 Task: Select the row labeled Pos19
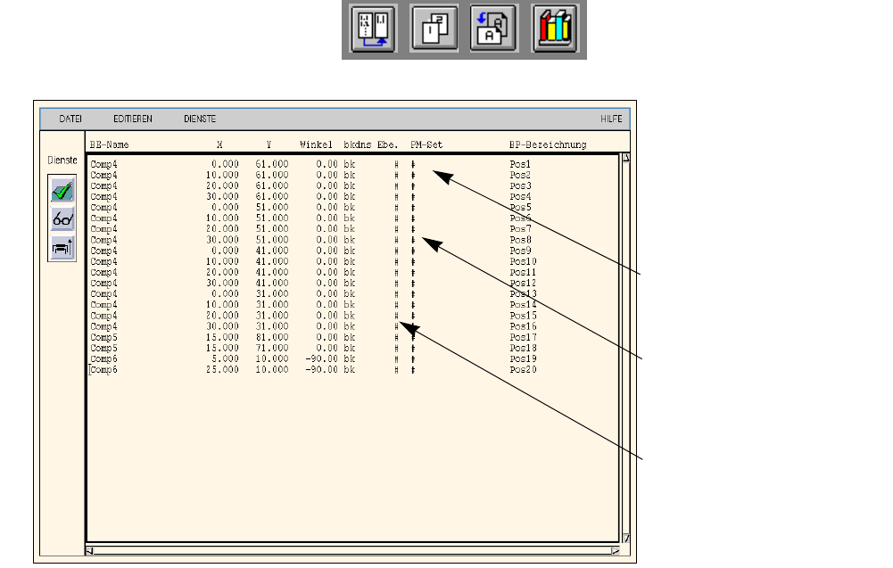point(352,358)
